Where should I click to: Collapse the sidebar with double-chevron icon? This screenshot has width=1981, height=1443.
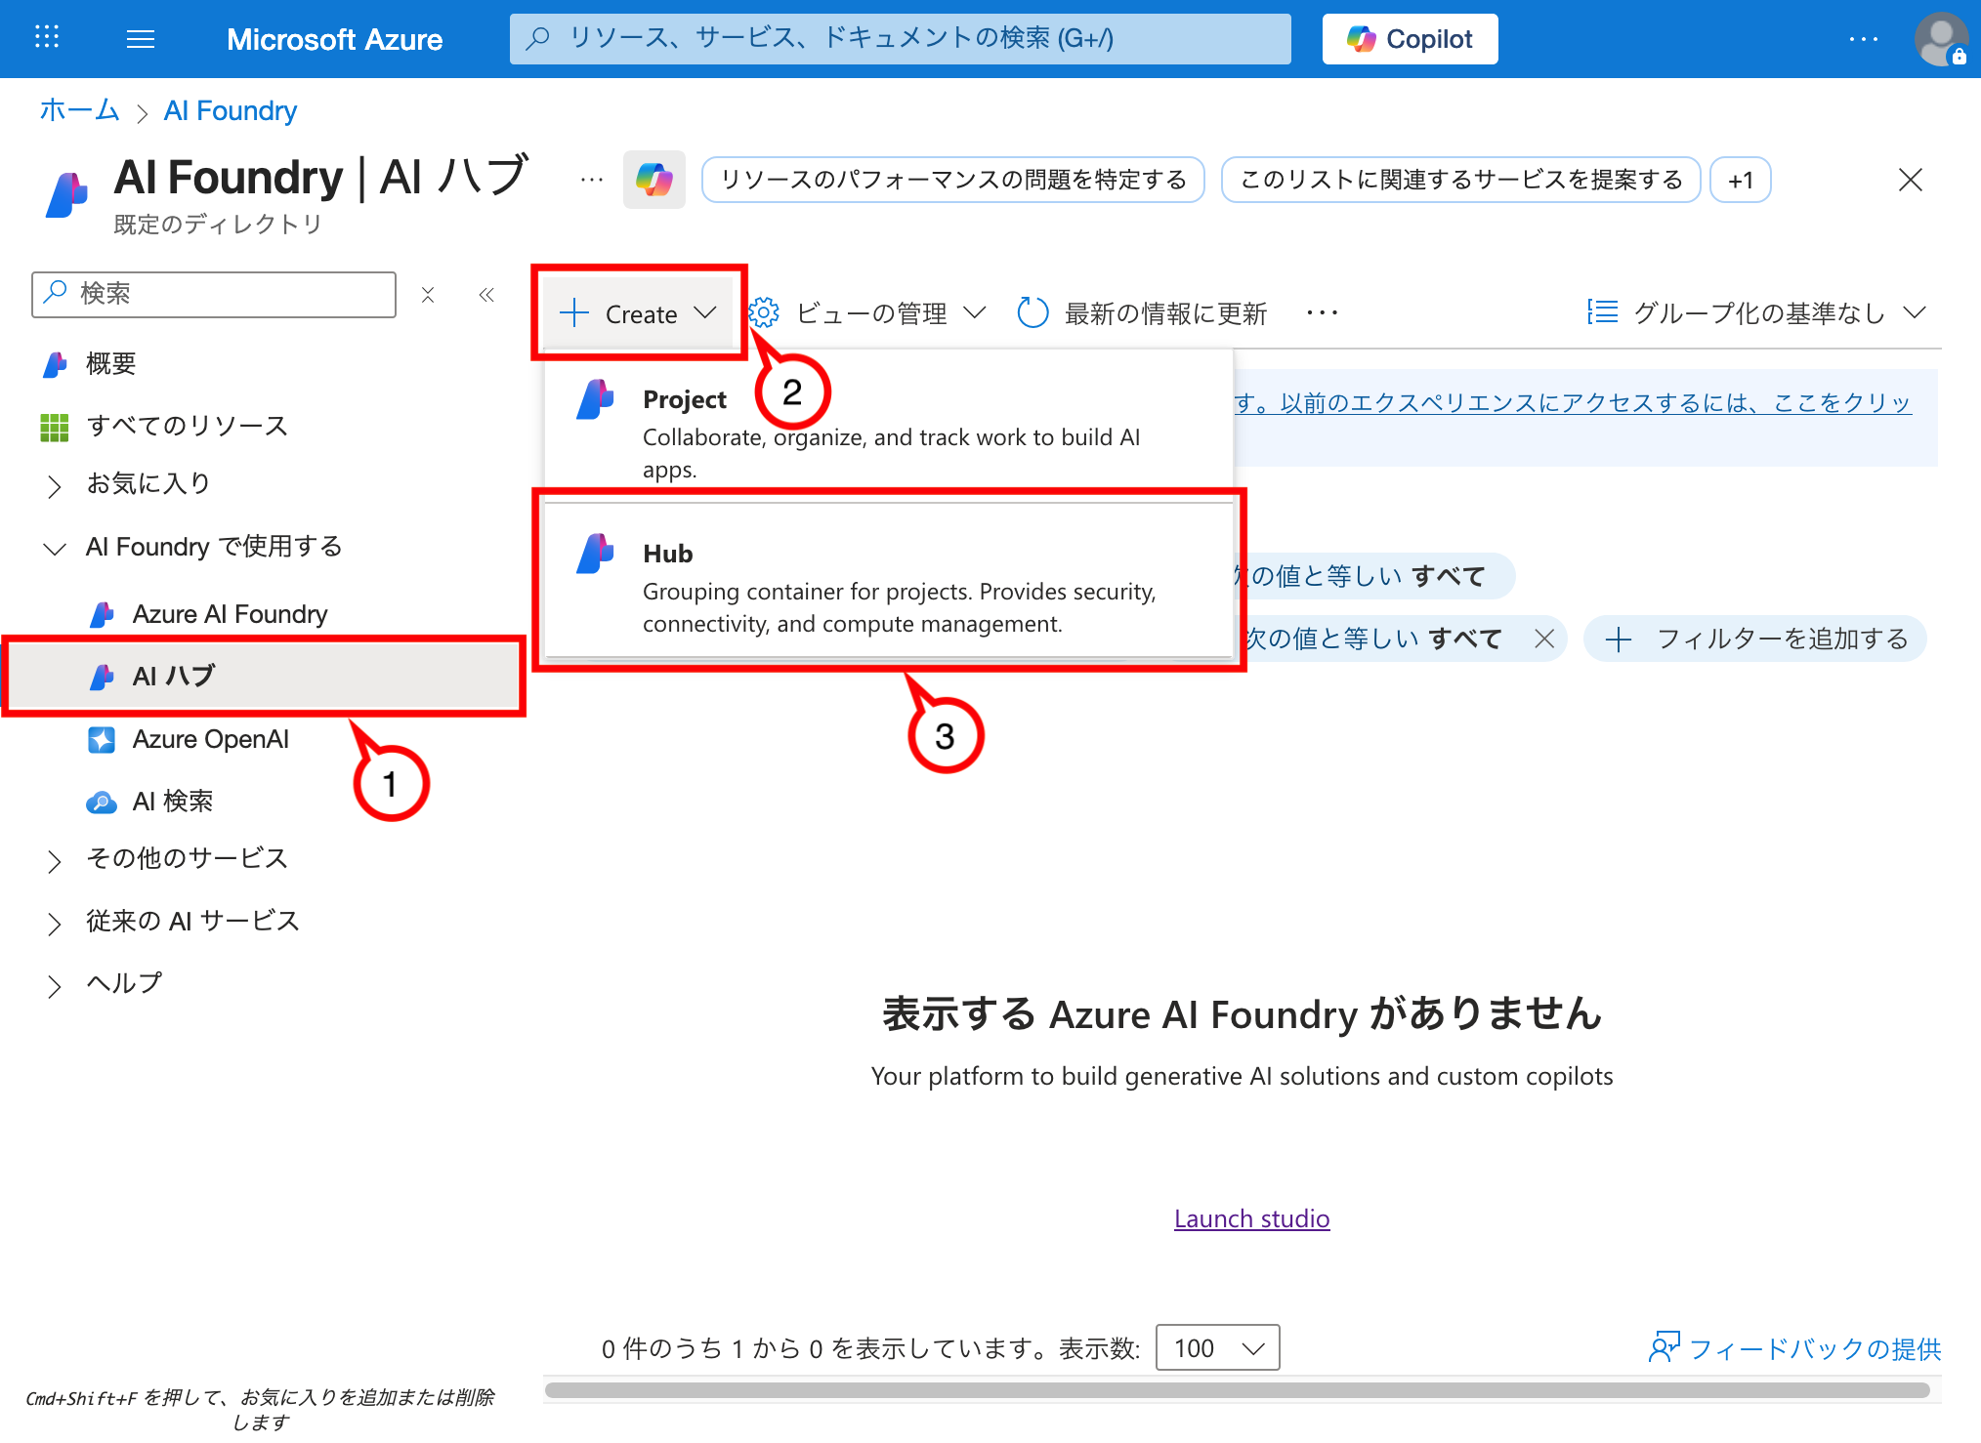point(486,294)
